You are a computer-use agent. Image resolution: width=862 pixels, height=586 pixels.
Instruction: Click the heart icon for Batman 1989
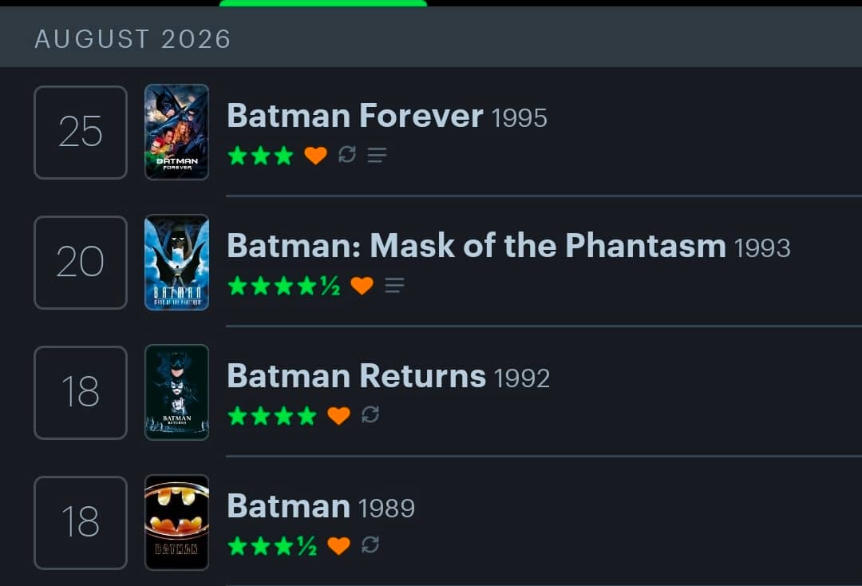(x=338, y=546)
